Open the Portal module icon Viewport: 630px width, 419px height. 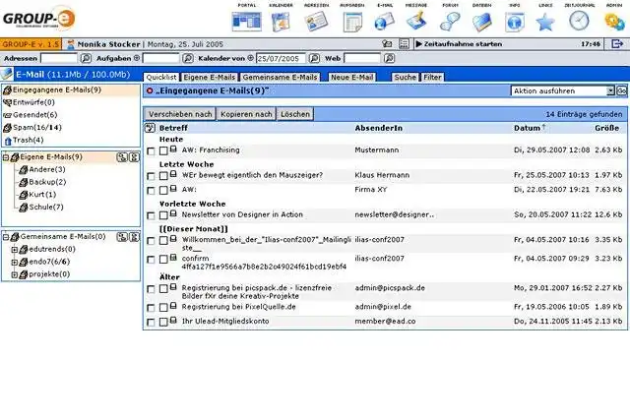246,22
